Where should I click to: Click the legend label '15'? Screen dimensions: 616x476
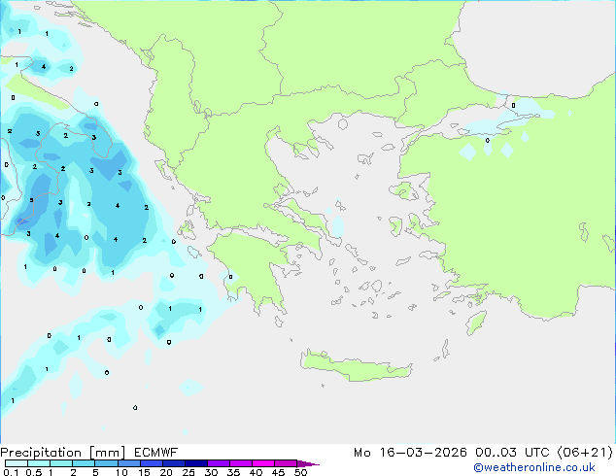(144, 472)
